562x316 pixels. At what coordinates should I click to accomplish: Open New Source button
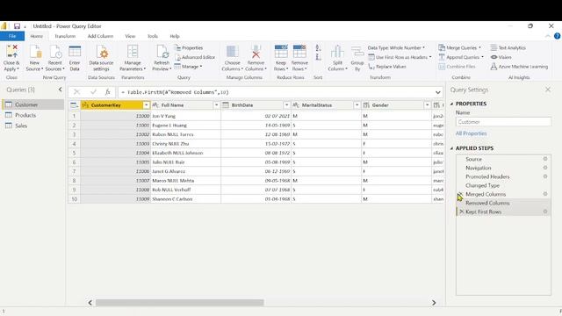35,58
